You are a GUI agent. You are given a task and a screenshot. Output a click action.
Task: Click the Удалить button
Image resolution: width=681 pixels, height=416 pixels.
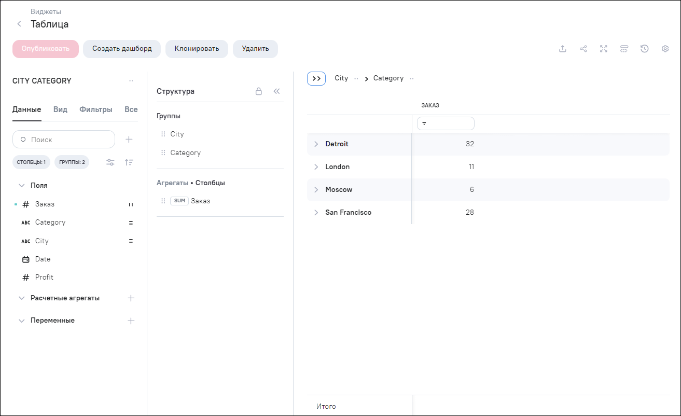255,49
